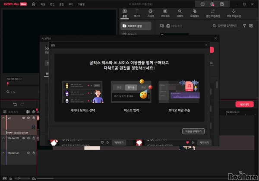Select the 텍스트 tab

[137, 13]
